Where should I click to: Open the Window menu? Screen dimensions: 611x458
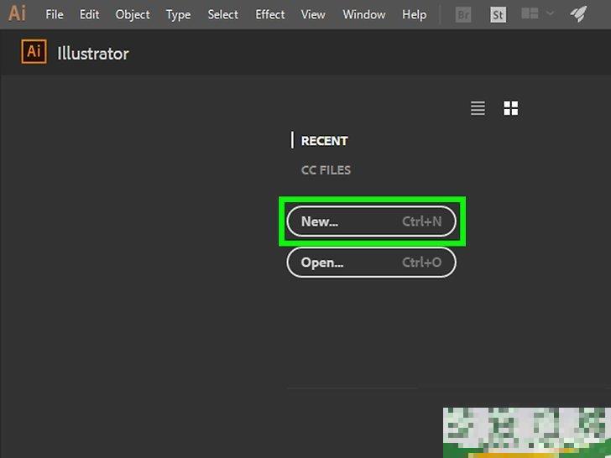click(x=364, y=14)
